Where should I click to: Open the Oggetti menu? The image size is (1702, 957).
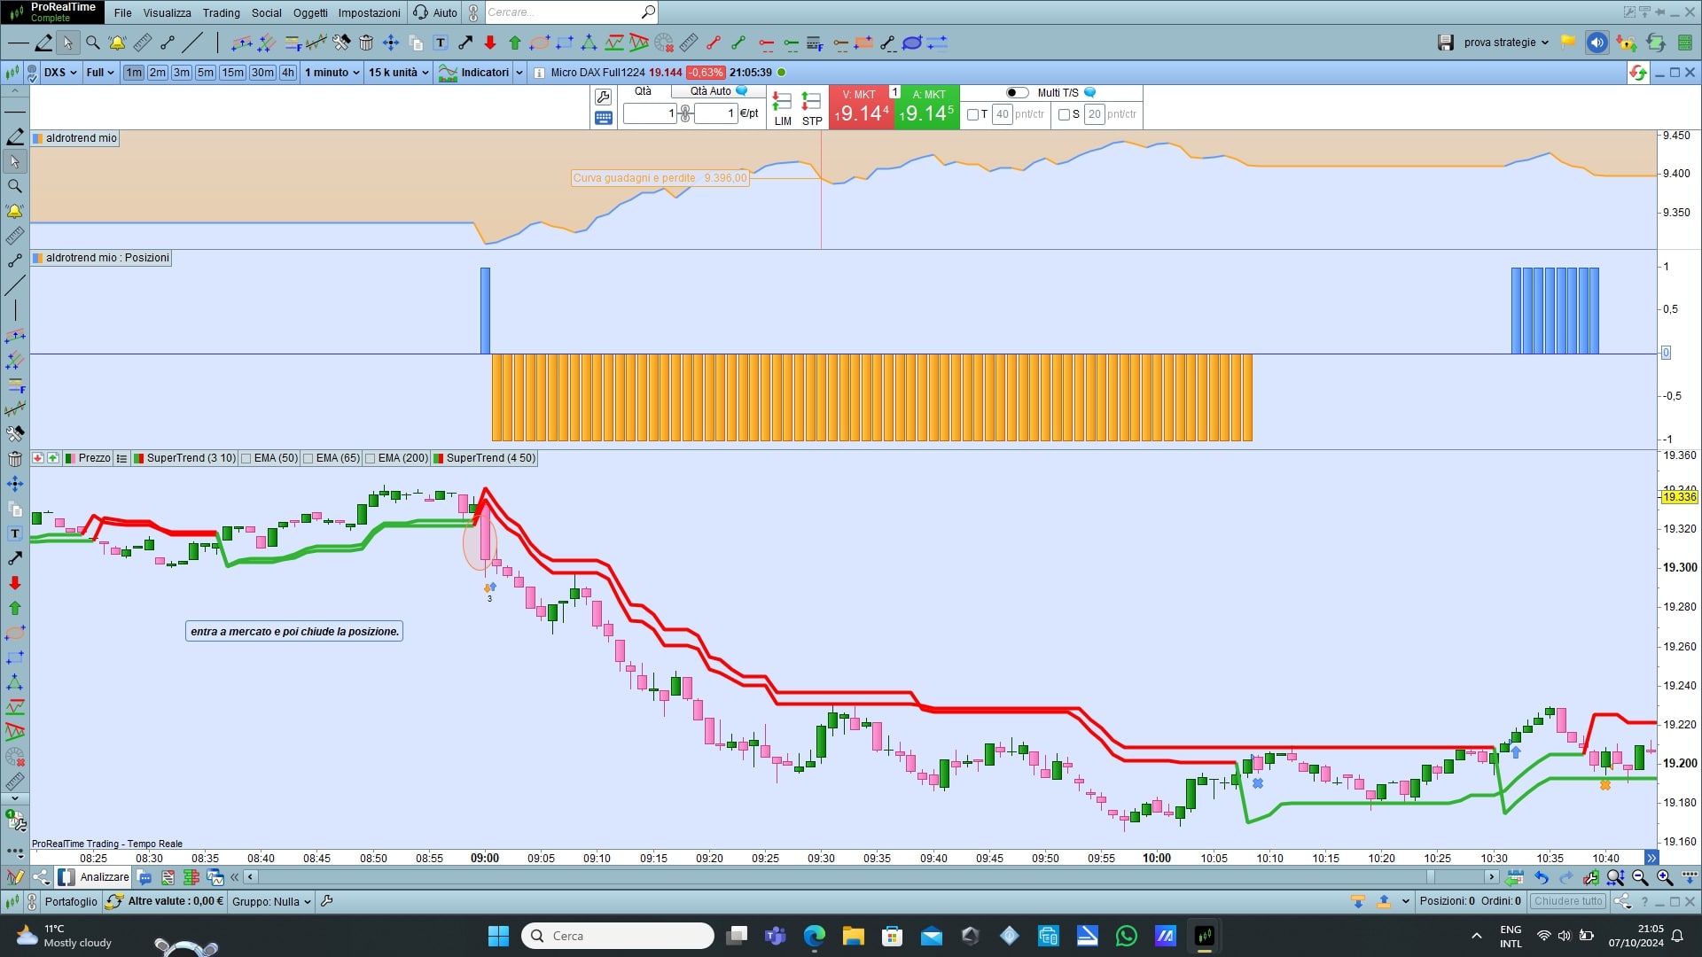(310, 12)
